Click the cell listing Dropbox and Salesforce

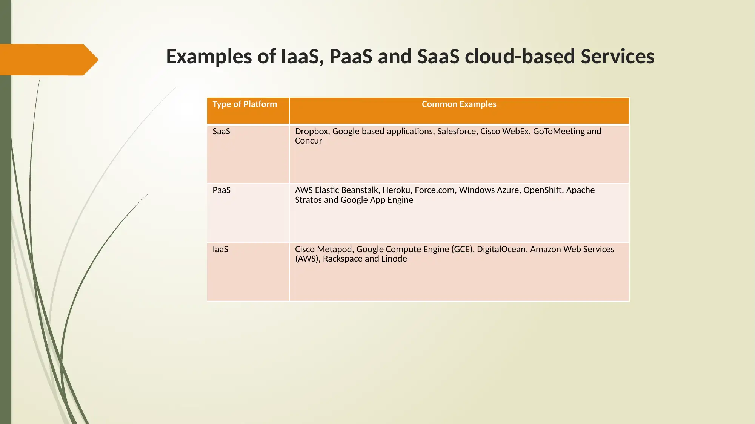(x=459, y=154)
